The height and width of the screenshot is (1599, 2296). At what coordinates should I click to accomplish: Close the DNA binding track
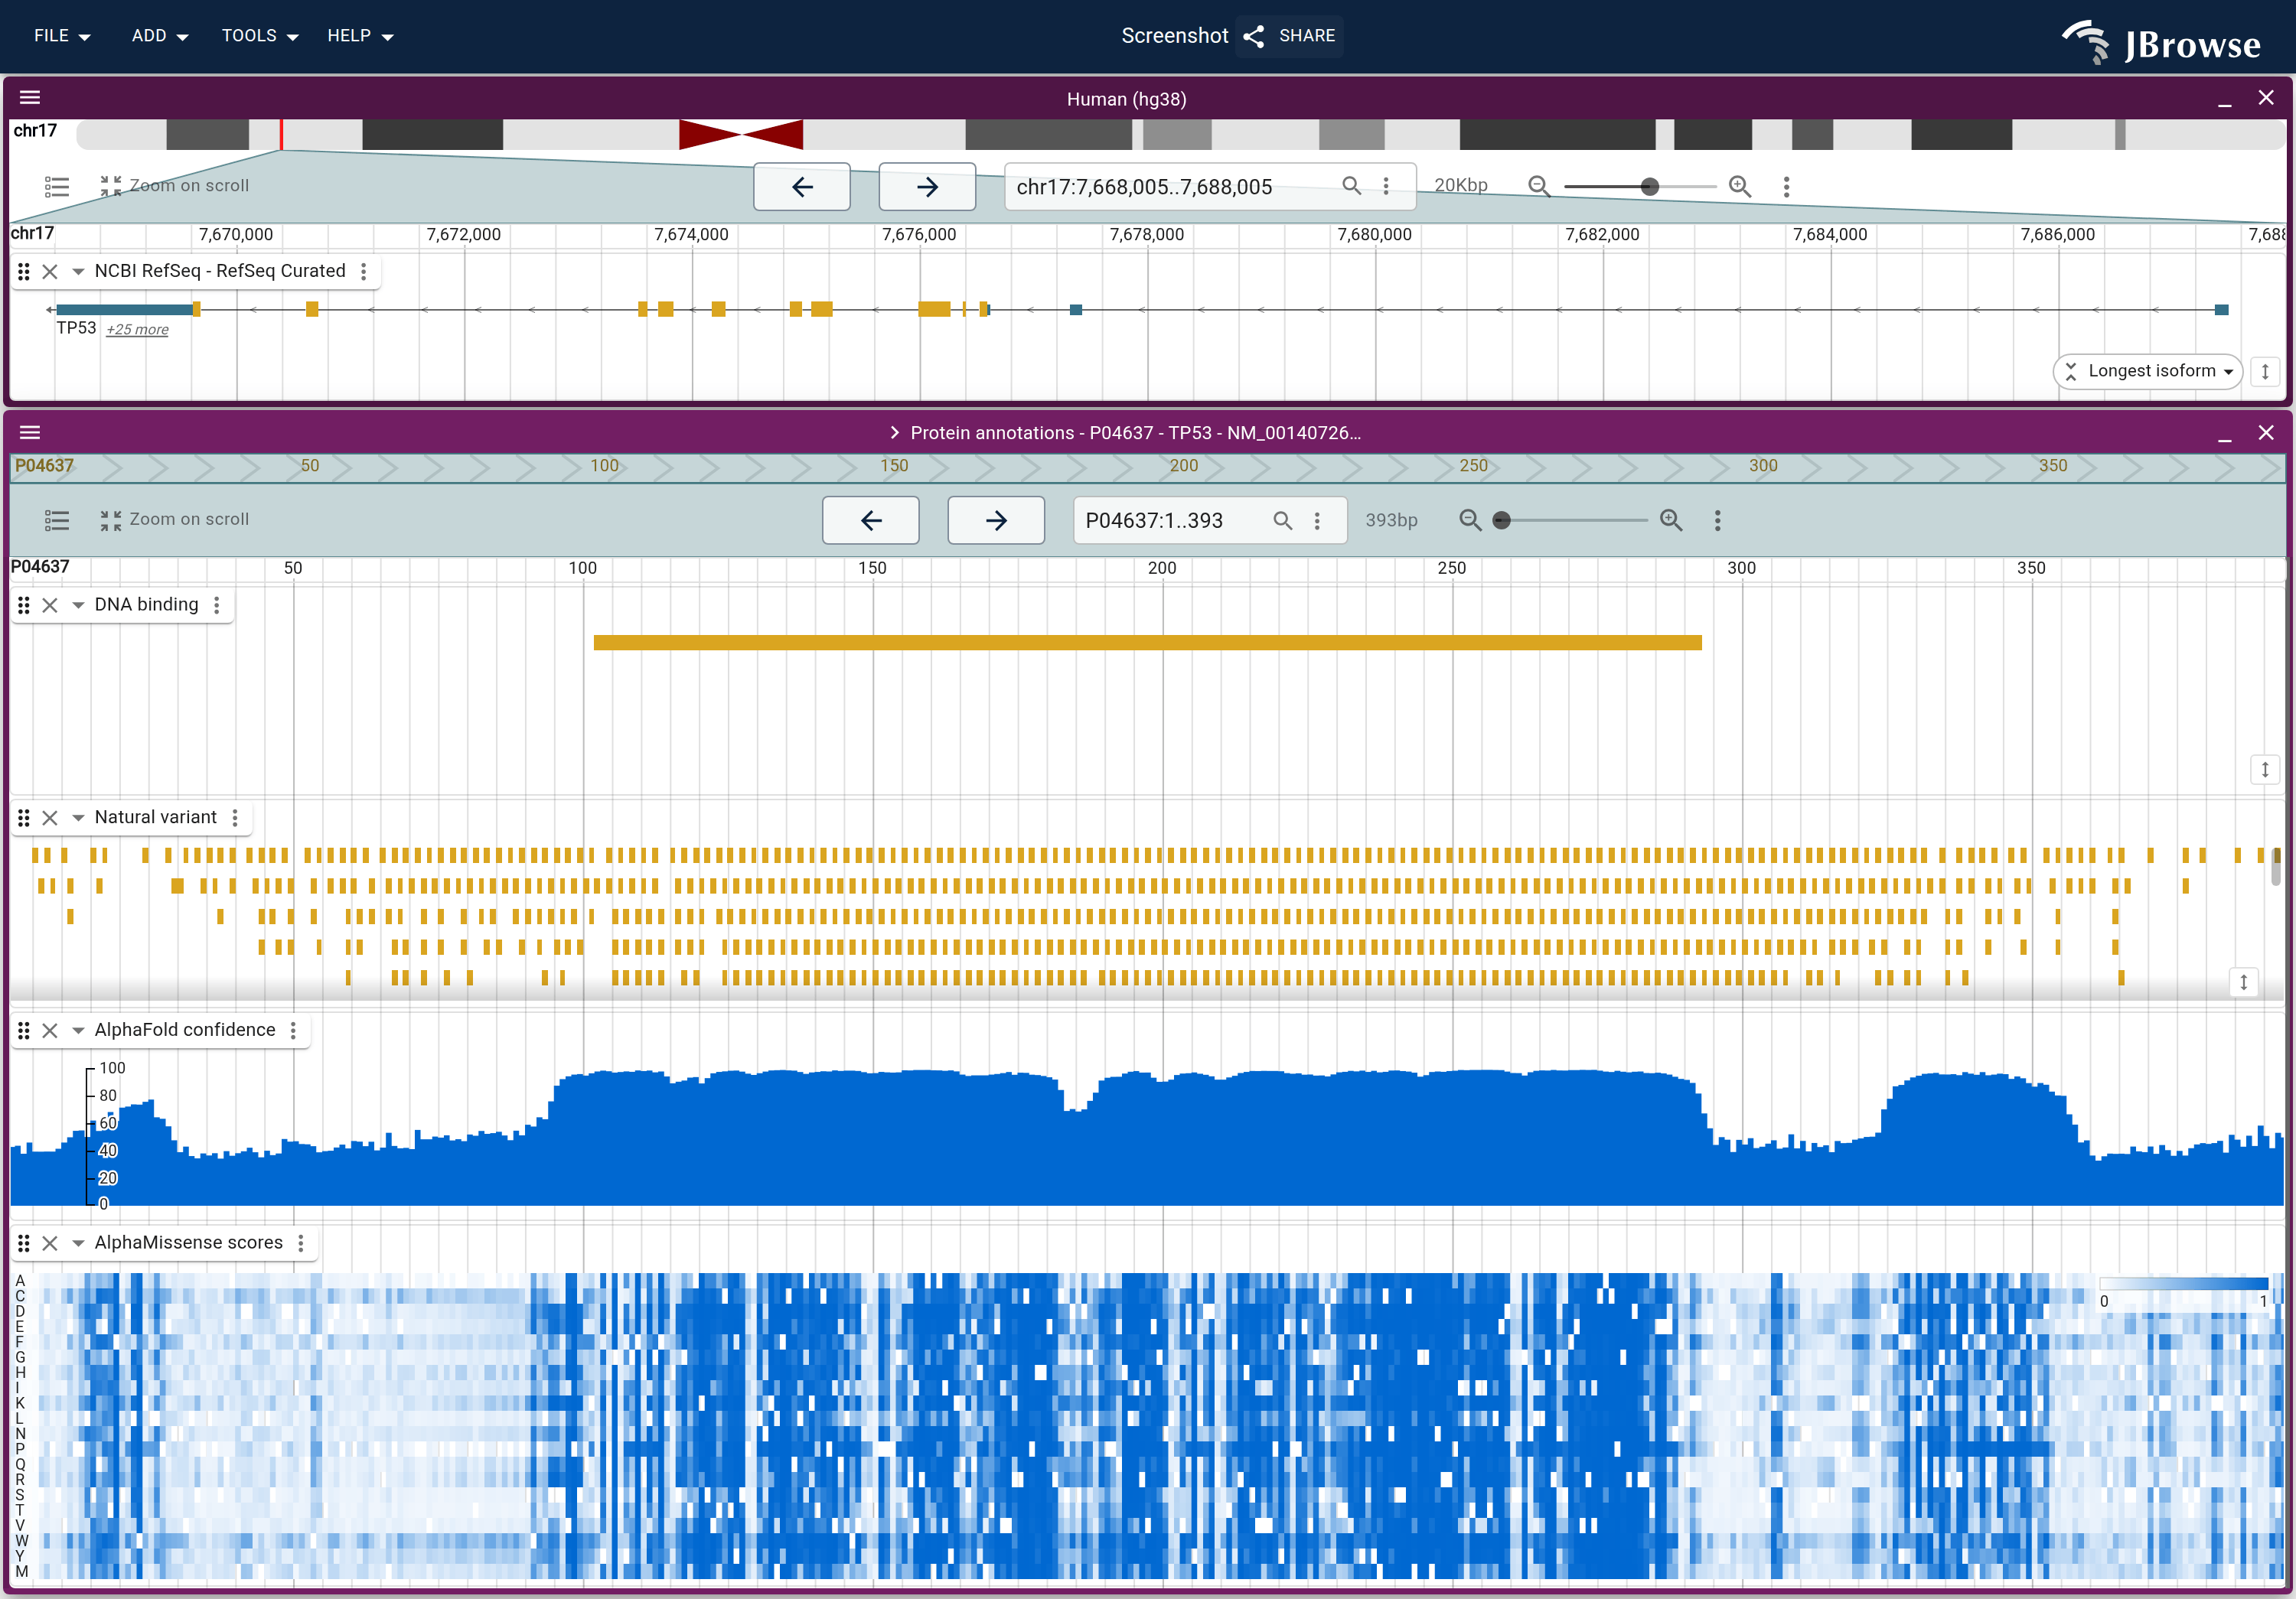(50, 604)
